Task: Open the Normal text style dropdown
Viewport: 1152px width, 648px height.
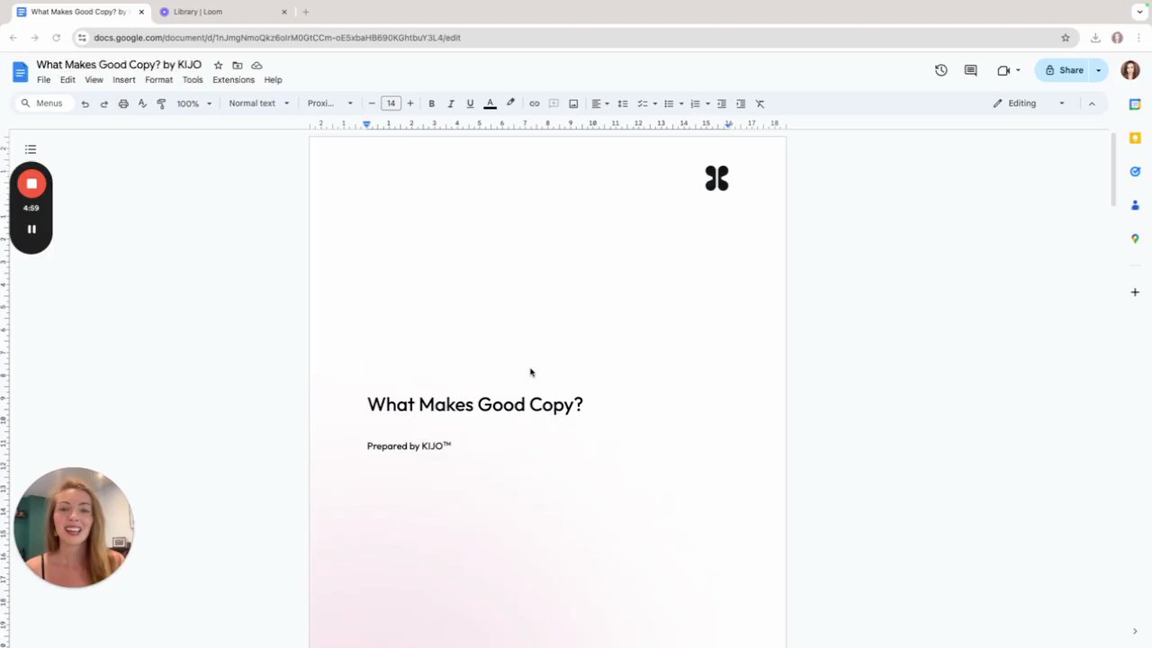Action: click(x=259, y=103)
